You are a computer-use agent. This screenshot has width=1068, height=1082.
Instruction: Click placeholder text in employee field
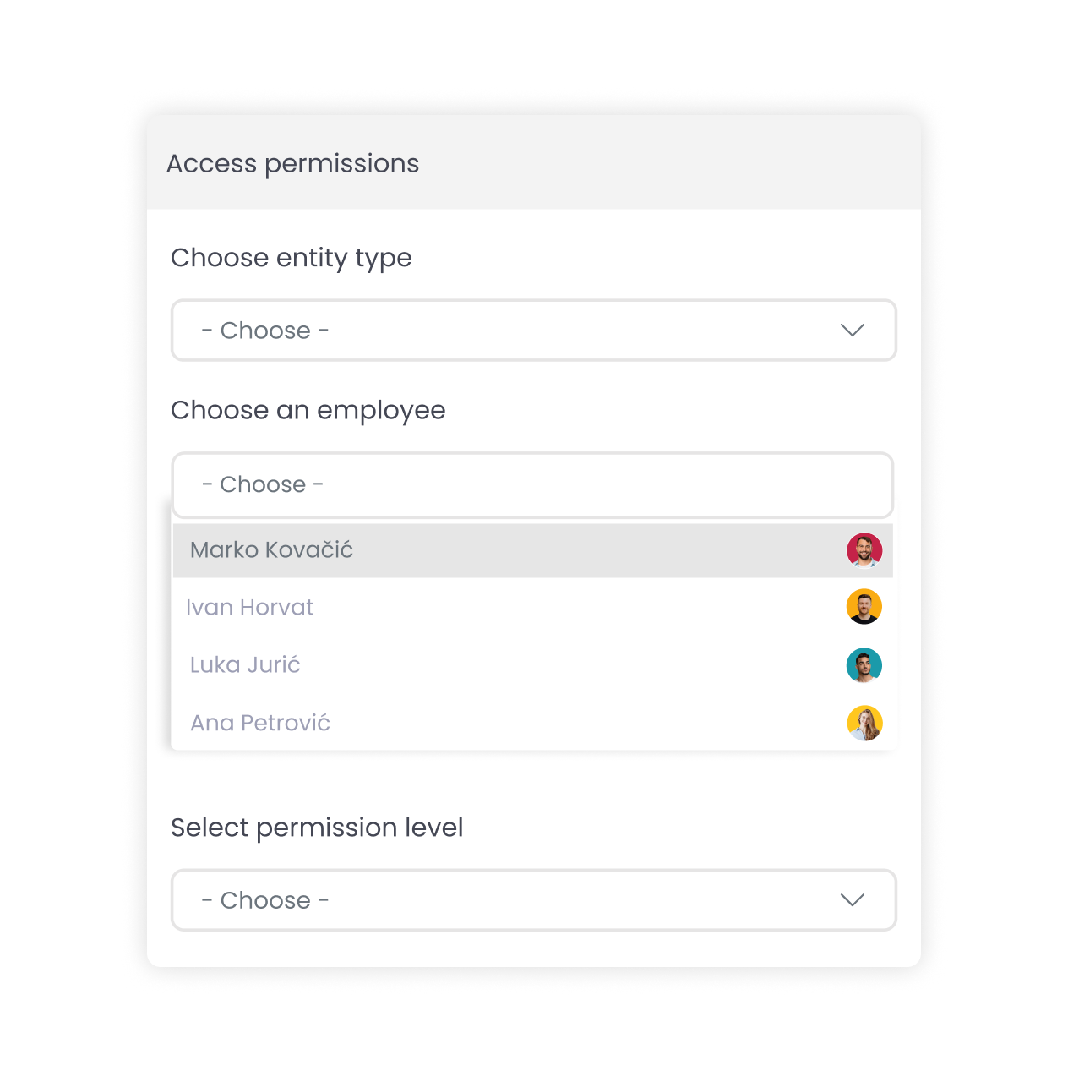point(263,484)
